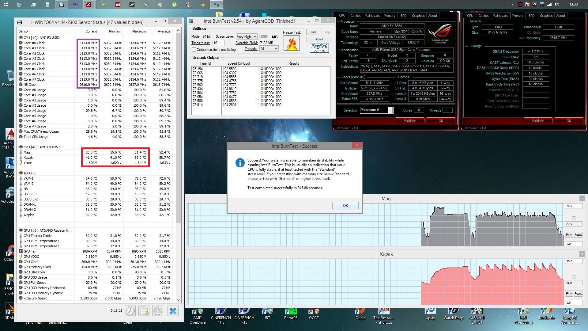The height and width of the screenshot is (331, 588).
Task: Switch to CPU tab in right CPU-Z window
Action: pos(470,16)
